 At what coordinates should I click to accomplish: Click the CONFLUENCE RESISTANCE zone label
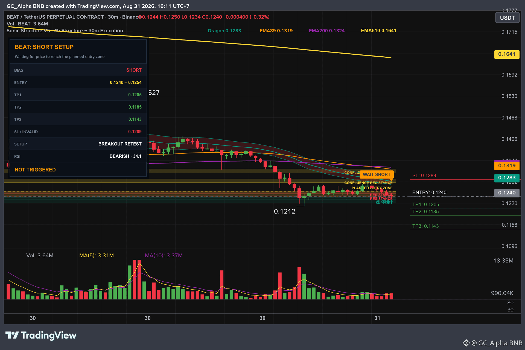[x=368, y=183]
